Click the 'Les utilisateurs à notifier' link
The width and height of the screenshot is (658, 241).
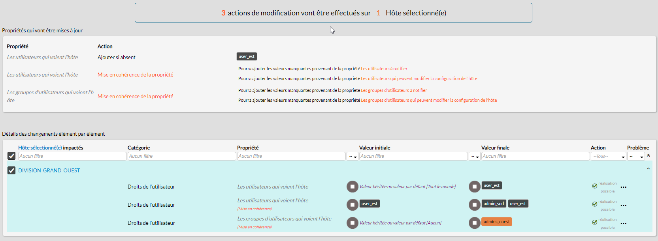tap(384, 69)
